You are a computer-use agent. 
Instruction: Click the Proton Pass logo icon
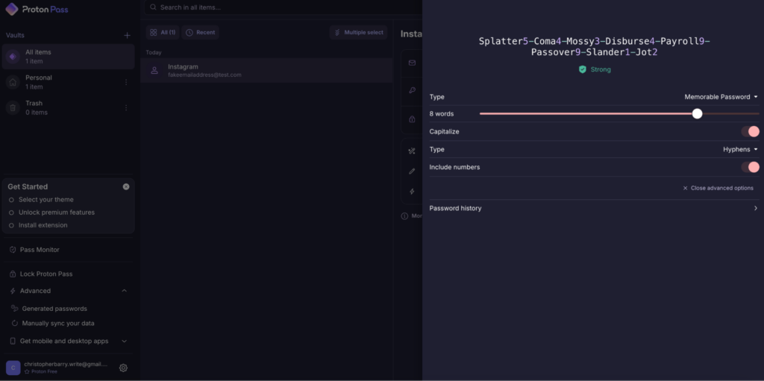pyautogui.click(x=12, y=9)
